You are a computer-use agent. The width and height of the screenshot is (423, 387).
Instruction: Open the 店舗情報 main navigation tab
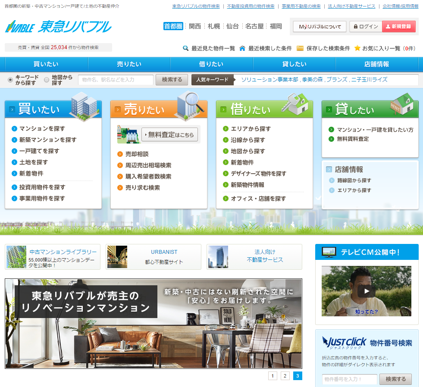(x=377, y=64)
